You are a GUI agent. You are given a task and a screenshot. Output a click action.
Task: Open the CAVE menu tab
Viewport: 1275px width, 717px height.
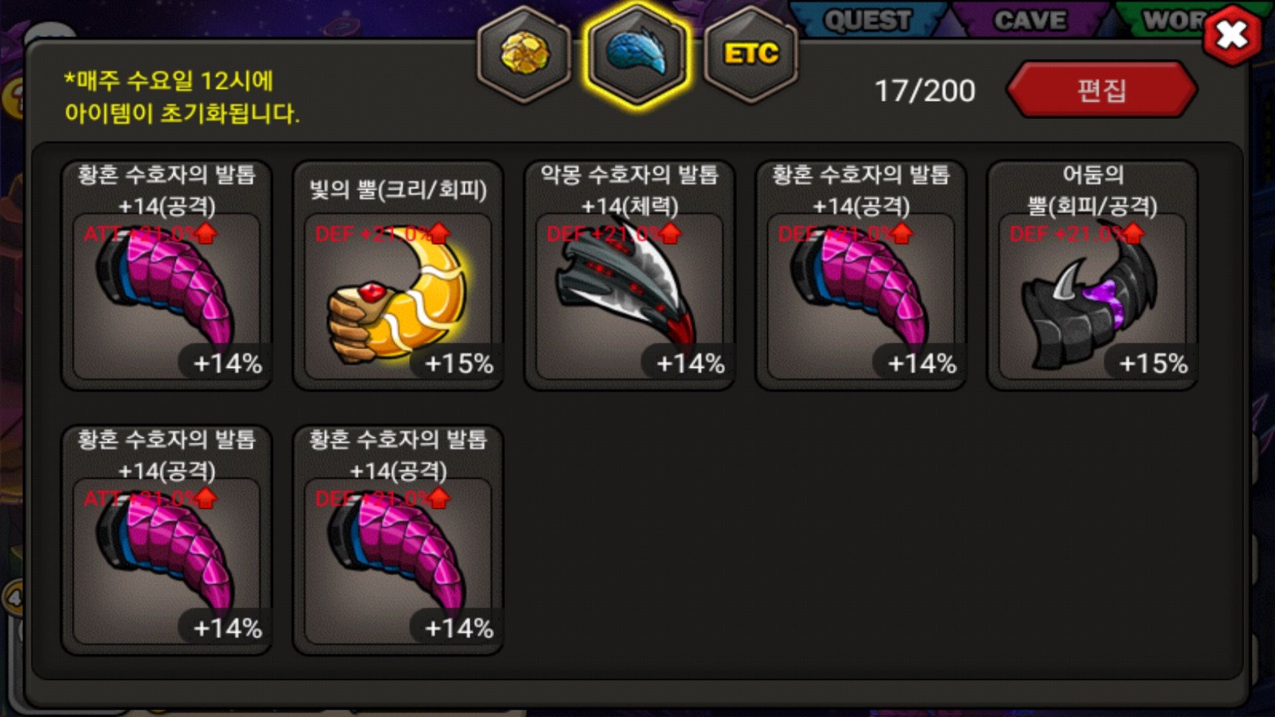click(x=1030, y=20)
